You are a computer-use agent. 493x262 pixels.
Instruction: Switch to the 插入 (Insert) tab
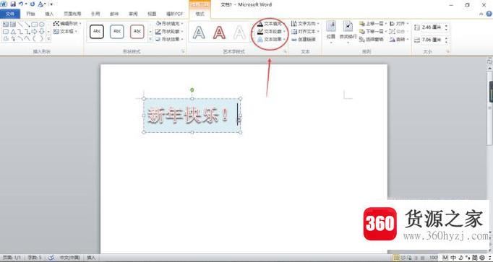pos(49,14)
